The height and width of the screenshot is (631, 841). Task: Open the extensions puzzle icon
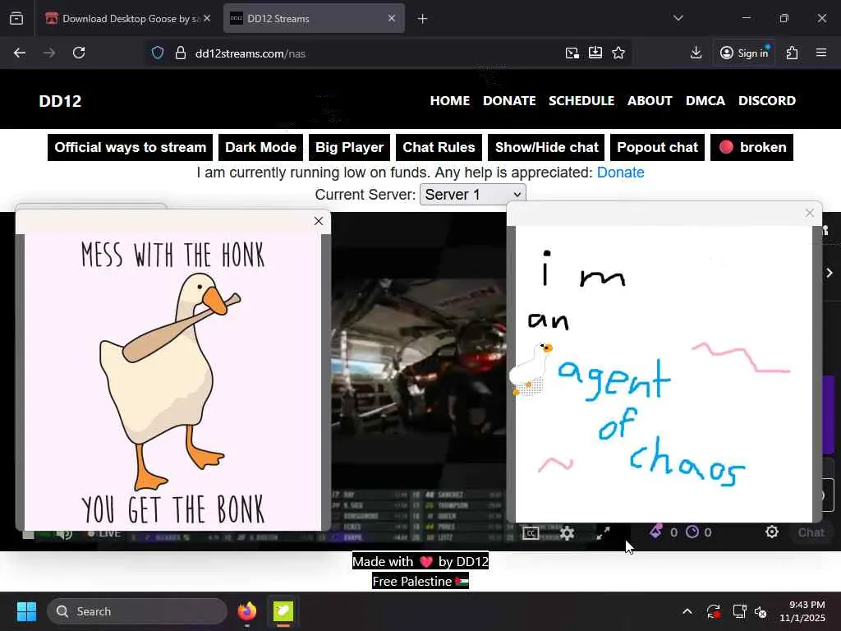coord(793,53)
